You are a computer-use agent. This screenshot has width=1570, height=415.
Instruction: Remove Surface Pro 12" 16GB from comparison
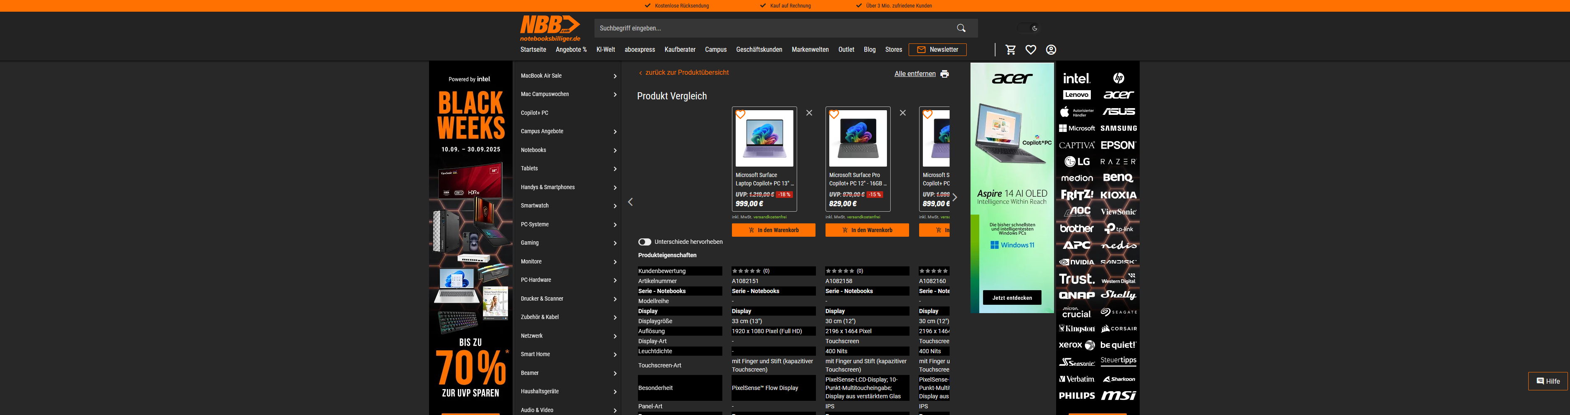(x=903, y=113)
